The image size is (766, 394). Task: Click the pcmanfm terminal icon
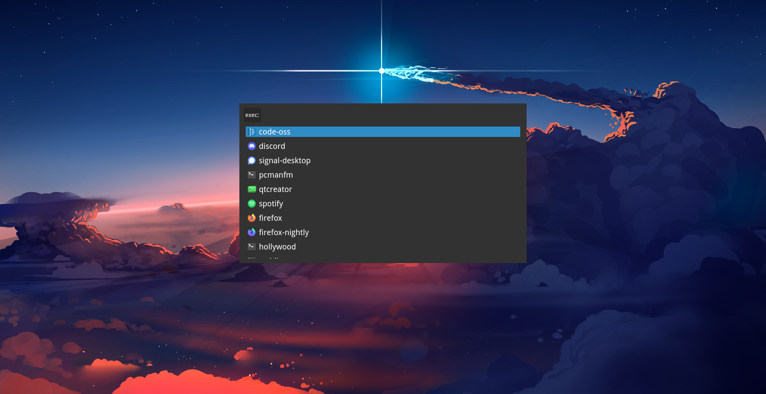coord(252,175)
